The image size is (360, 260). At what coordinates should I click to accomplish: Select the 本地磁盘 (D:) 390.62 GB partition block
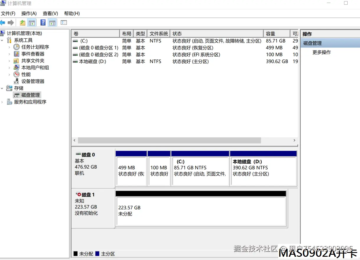click(263, 171)
